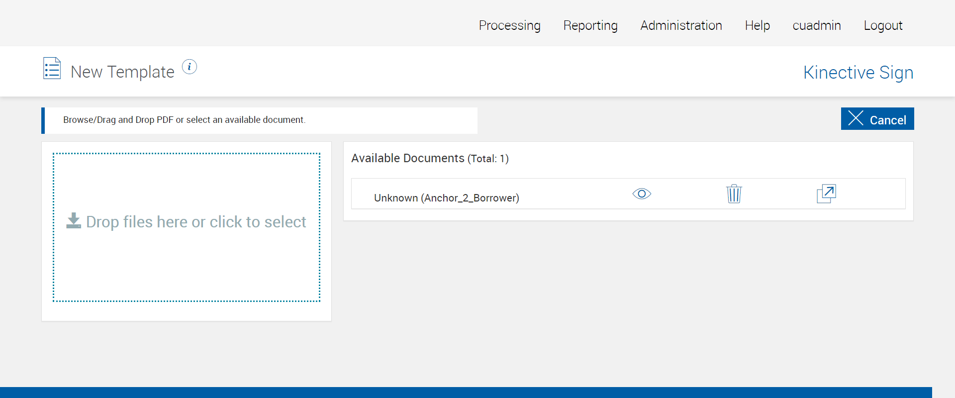Screen dimensions: 955x398
Task: Log out using the Logout link
Action: (883, 25)
